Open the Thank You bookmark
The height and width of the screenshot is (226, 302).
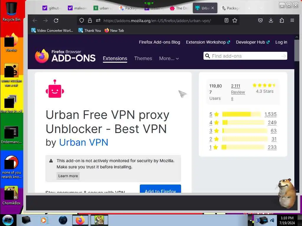90,30
